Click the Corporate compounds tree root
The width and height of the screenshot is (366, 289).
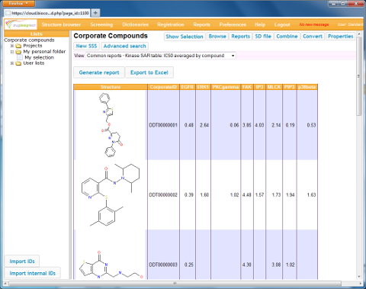coord(29,40)
